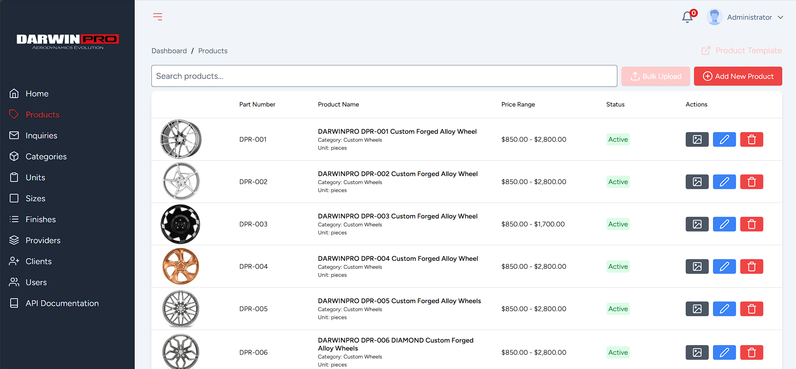796x369 pixels.
Task: Open the Inquiries menu item
Action: (x=41, y=135)
